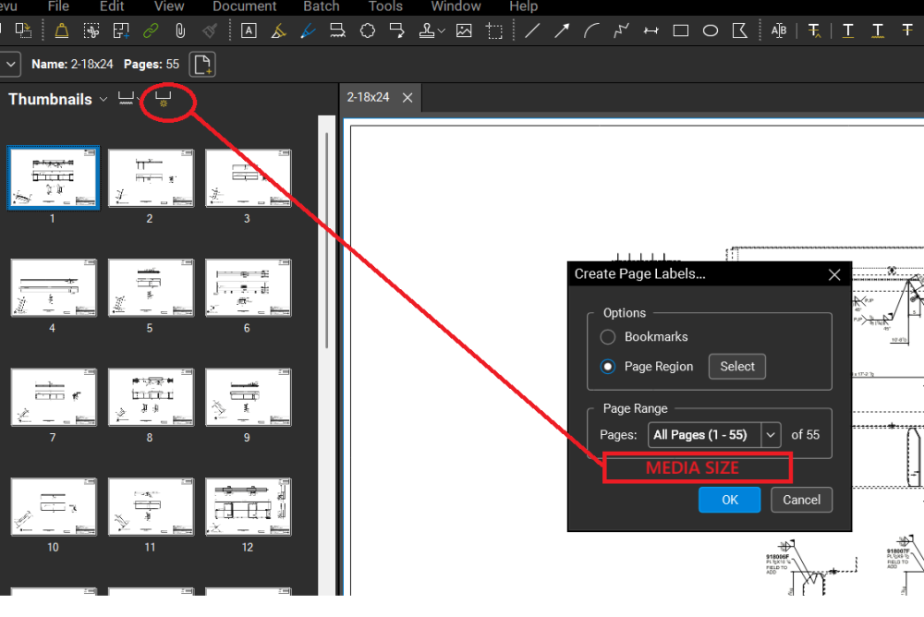Click the Image insert tool

(x=465, y=30)
